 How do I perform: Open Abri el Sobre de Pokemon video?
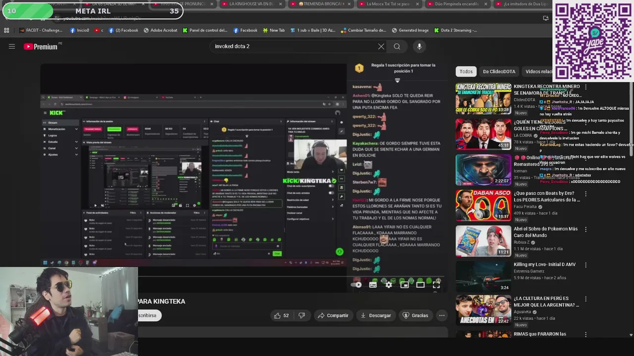coord(483,241)
